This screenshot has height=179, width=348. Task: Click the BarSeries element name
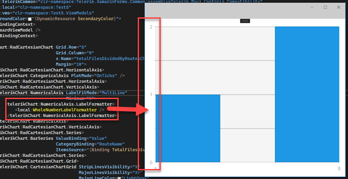(42, 139)
